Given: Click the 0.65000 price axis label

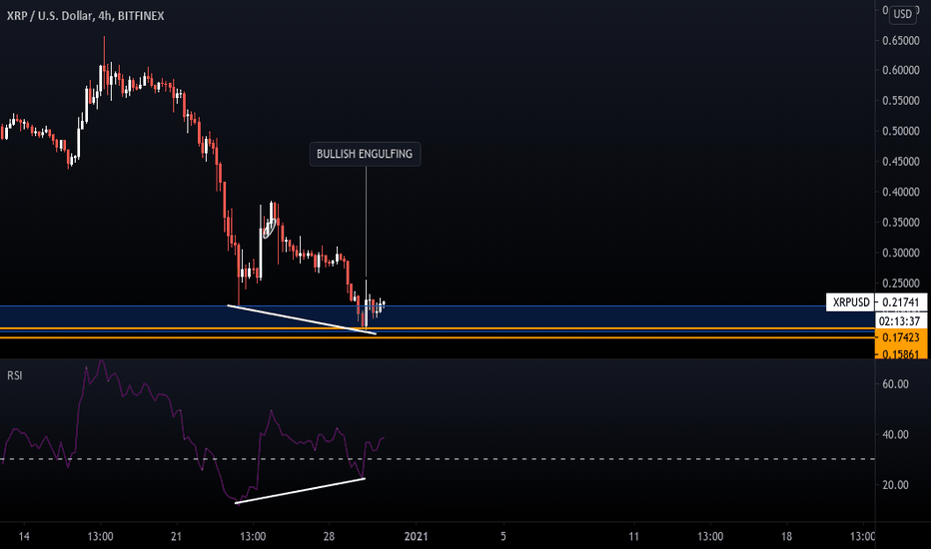Looking at the screenshot, I should pos(901,40).
